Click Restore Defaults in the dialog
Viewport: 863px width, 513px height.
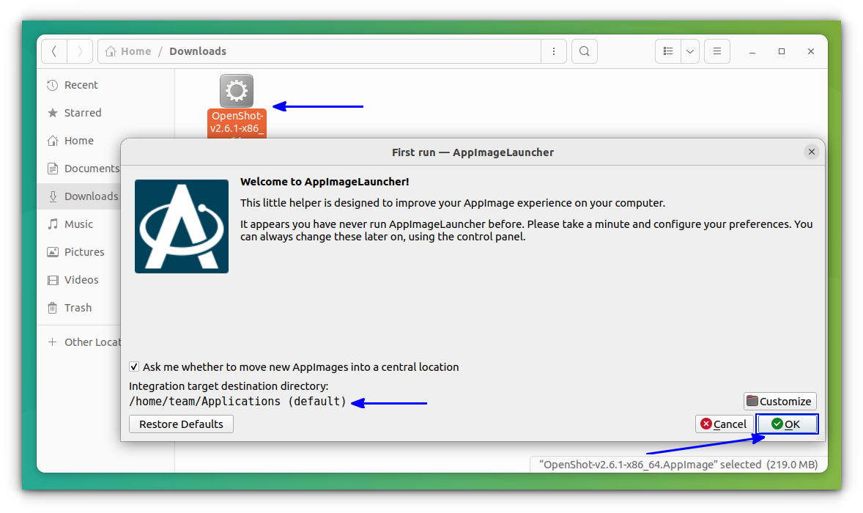click(x=180, y=424)
